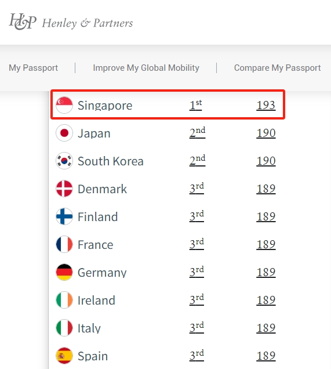Click the Singapore flag icon
Viewport: 331px width, 369px height.
click(64, 105)
